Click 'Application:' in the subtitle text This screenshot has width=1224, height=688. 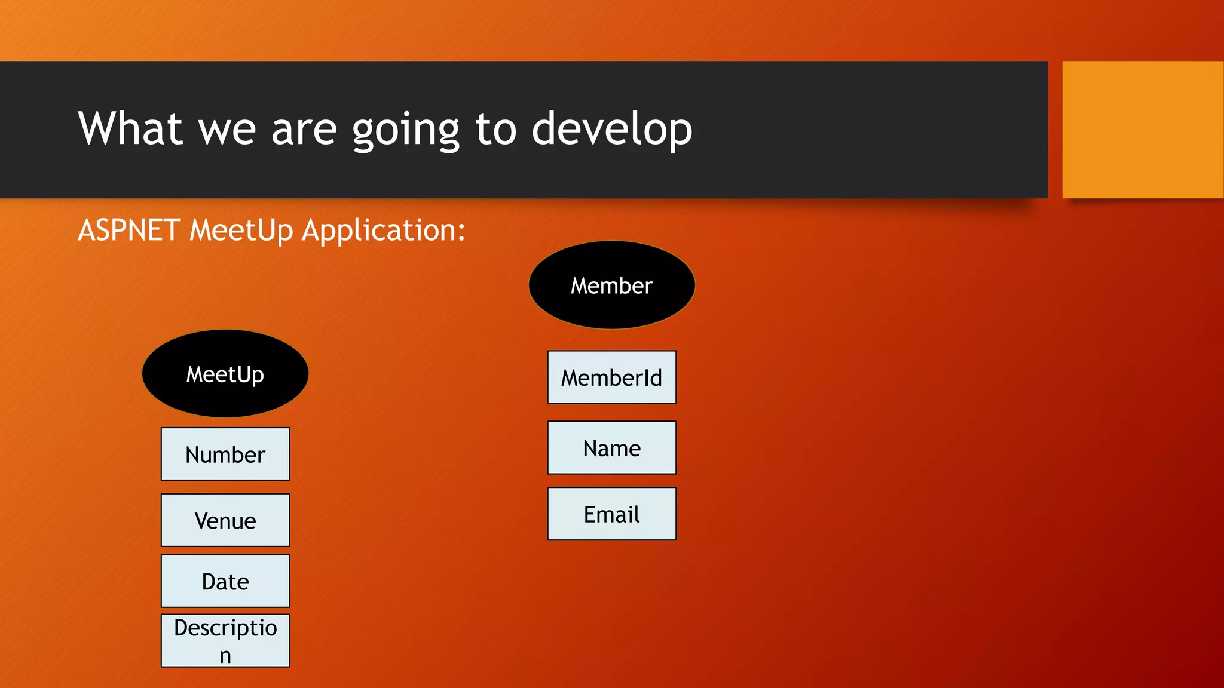(383, 231)
